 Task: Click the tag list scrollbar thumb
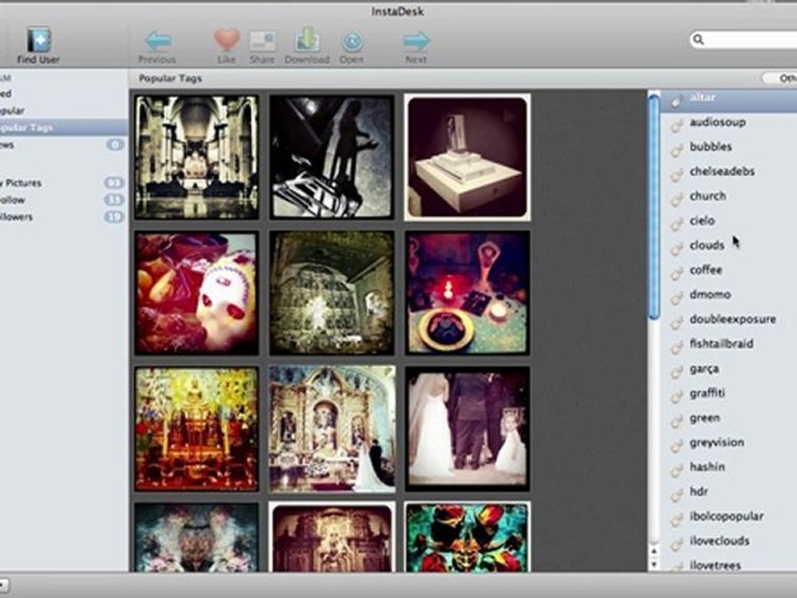click(x=654, y=206)
